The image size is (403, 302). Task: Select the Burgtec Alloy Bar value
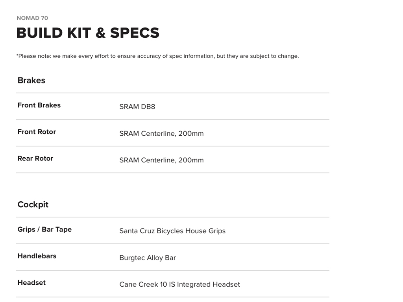(x=148, y=258)
